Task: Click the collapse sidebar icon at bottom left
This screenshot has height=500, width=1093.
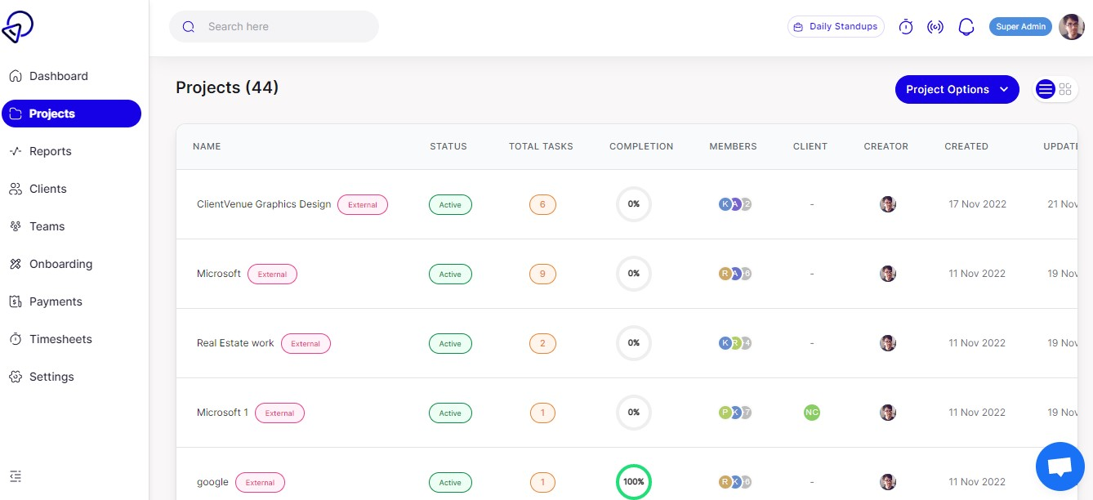Action: pos(16,475)
